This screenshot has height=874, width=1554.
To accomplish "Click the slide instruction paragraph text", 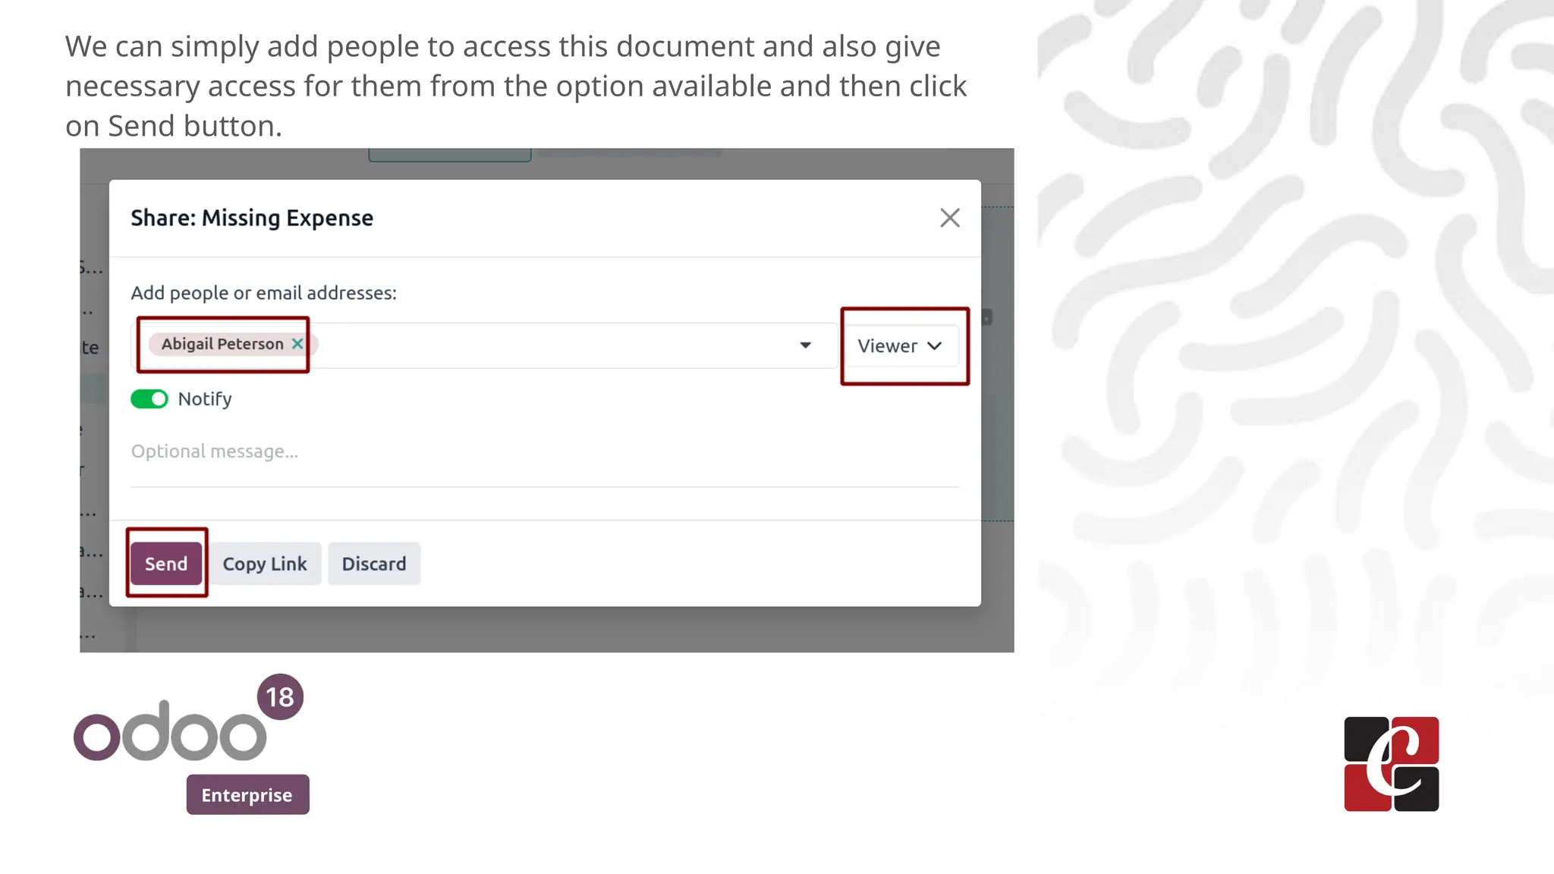I will [x=516, y=86].
